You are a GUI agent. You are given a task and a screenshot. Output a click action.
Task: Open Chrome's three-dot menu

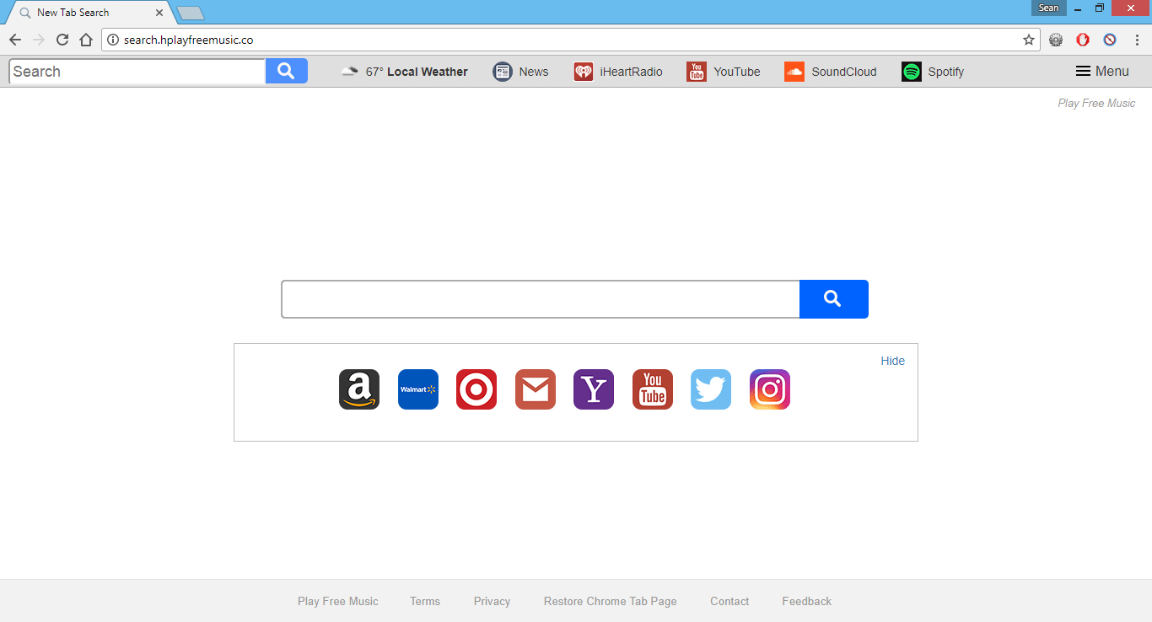click(x=1138, y=40)
